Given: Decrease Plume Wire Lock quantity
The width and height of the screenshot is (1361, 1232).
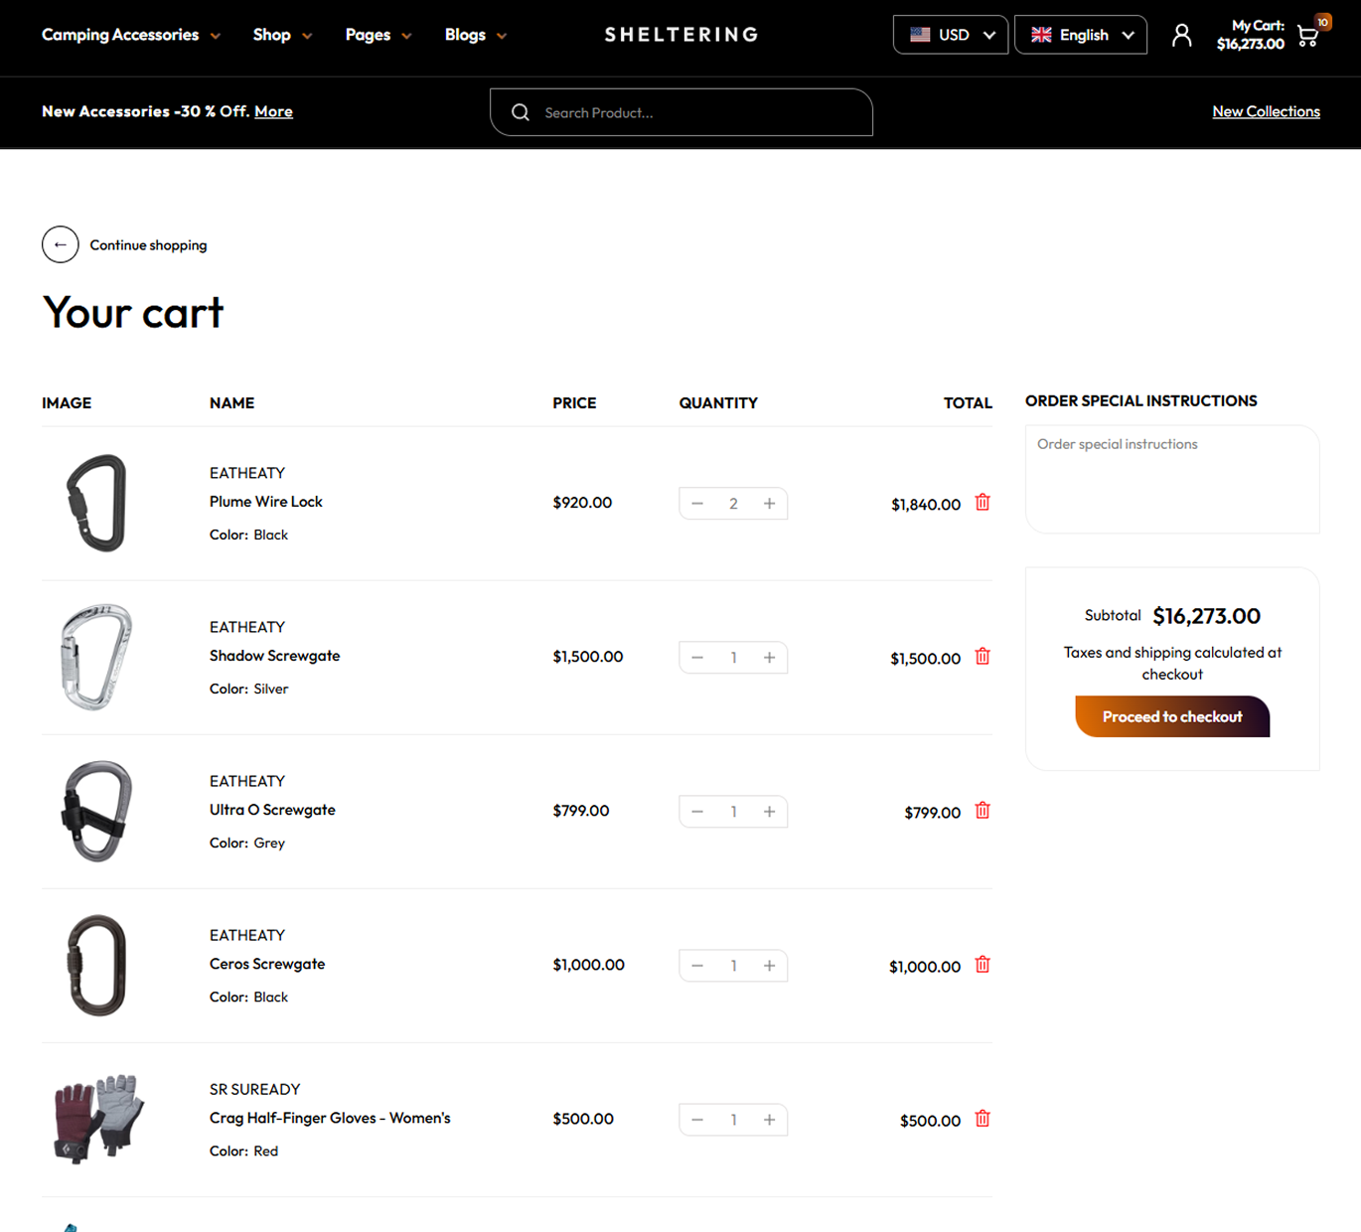Looking at the screenshot, I should pyautogui.click(x=697, y=504).
